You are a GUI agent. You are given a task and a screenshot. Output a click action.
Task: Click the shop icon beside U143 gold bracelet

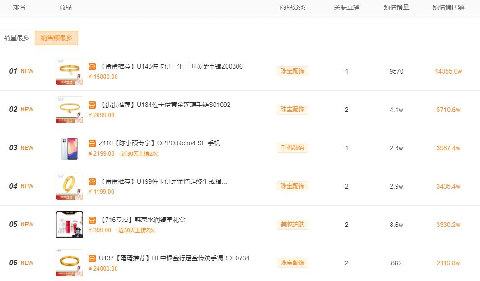93,66
